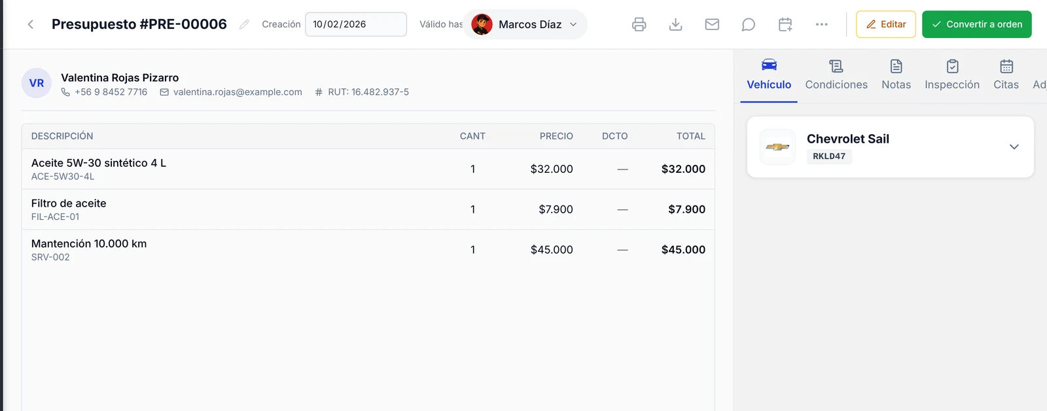Click the Presupuesto #PRE-00006 title

(139, 24)
